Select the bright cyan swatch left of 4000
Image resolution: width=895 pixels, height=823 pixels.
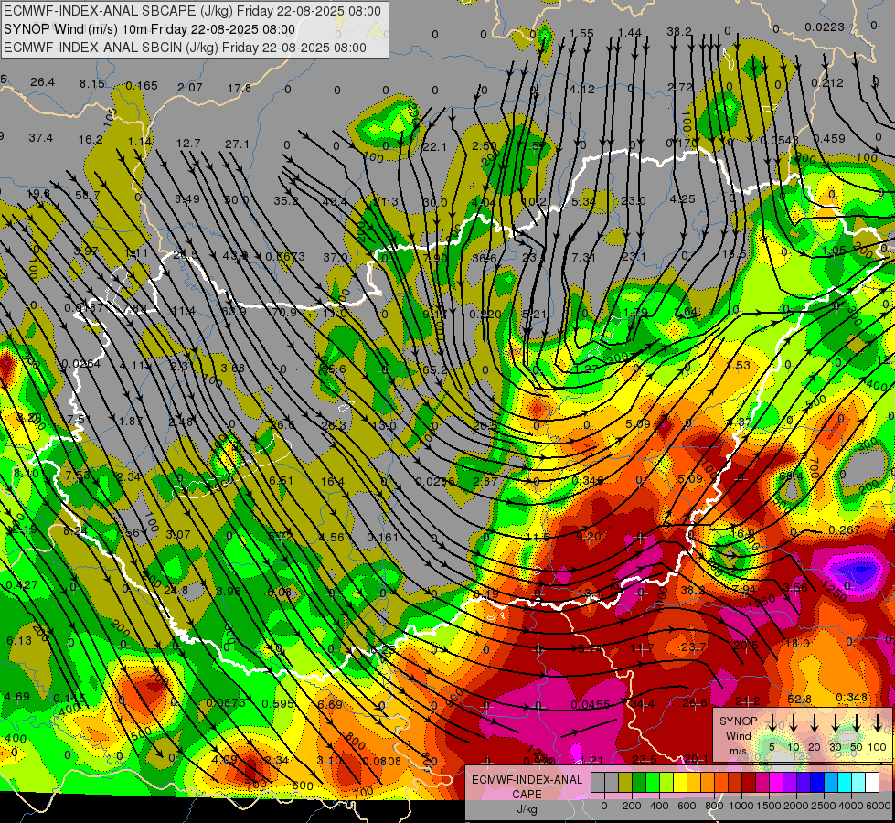pos(844,782)
